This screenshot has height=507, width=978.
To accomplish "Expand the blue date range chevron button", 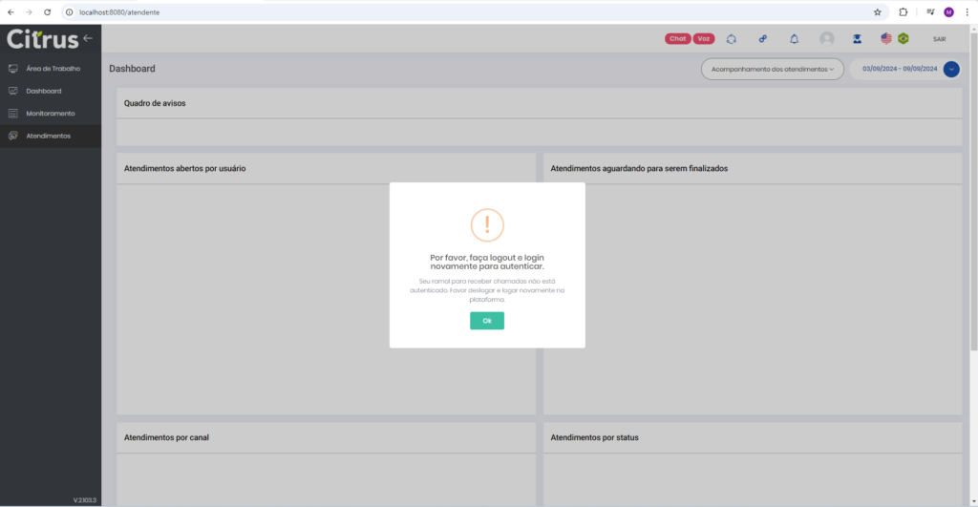I will (951, 69).
